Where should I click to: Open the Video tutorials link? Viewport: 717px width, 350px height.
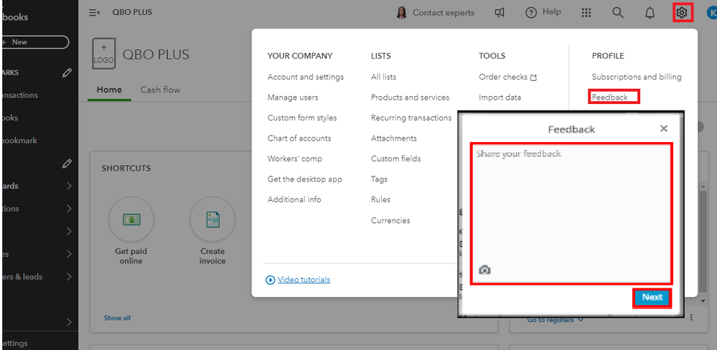(x=304, y=280)
